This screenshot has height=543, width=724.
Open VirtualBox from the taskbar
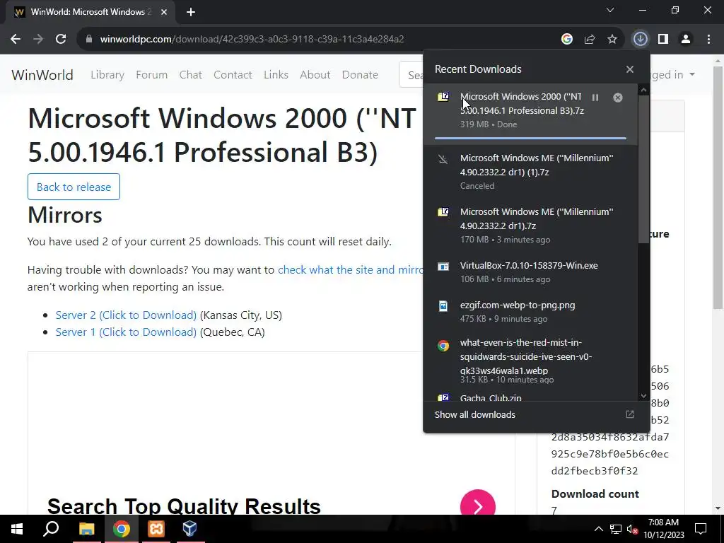click(x=189, y=529)
